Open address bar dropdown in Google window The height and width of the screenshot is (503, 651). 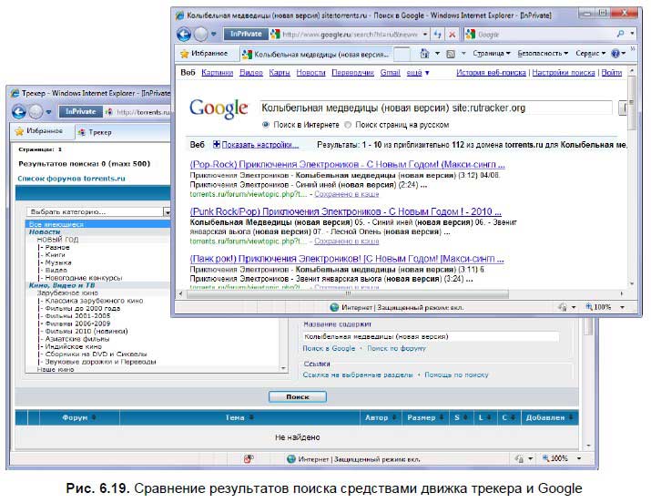tap(424, 34)
